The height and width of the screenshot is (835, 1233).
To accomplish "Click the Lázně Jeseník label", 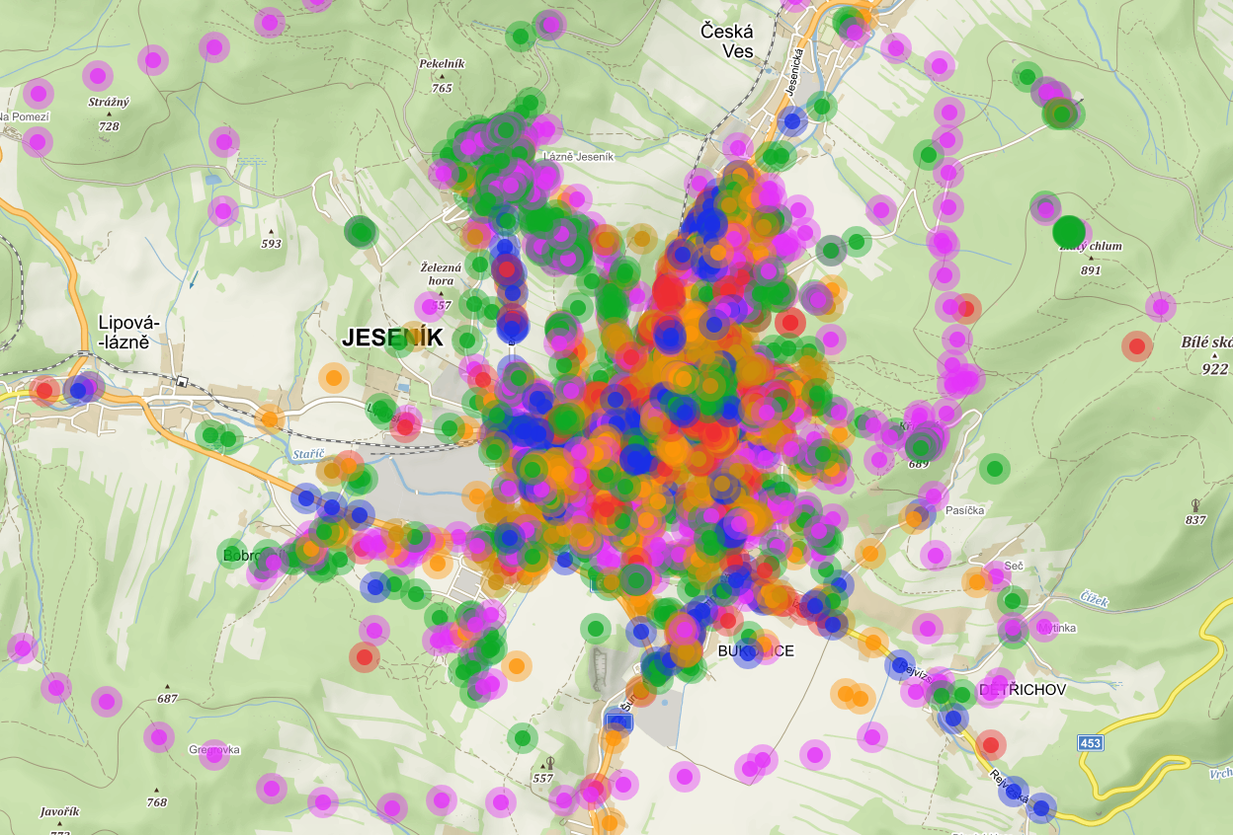I will pos(579,157).
